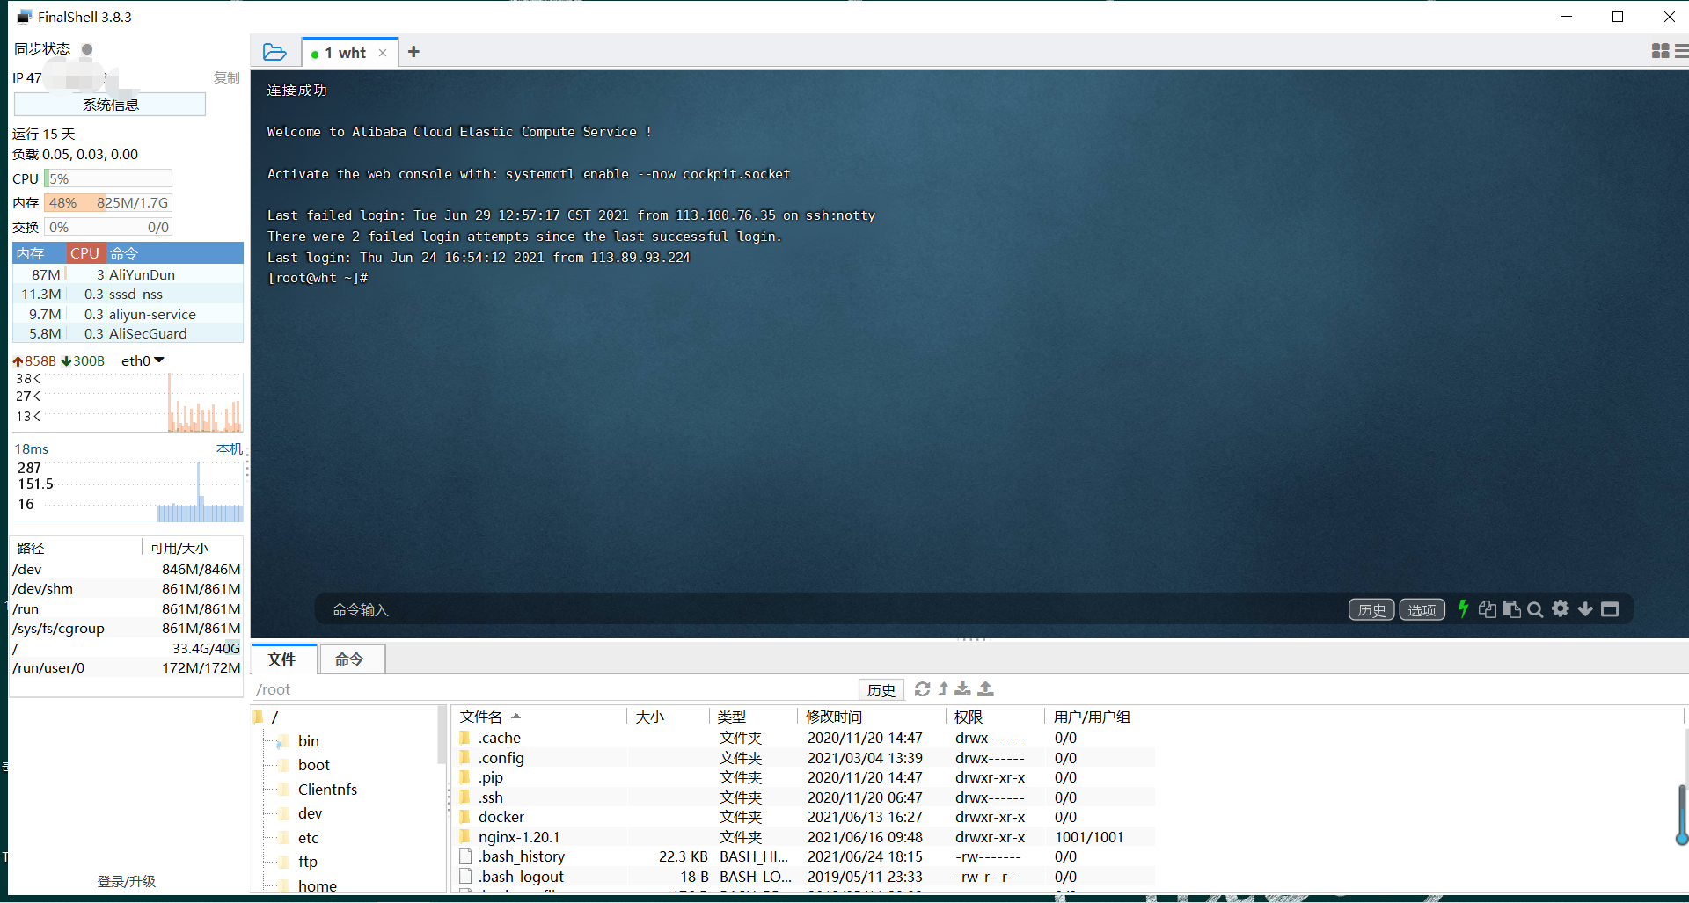This screenshot has height=903, width=1689.
Task: Sort files by 大小 column header
Action: tap(667, 717)
